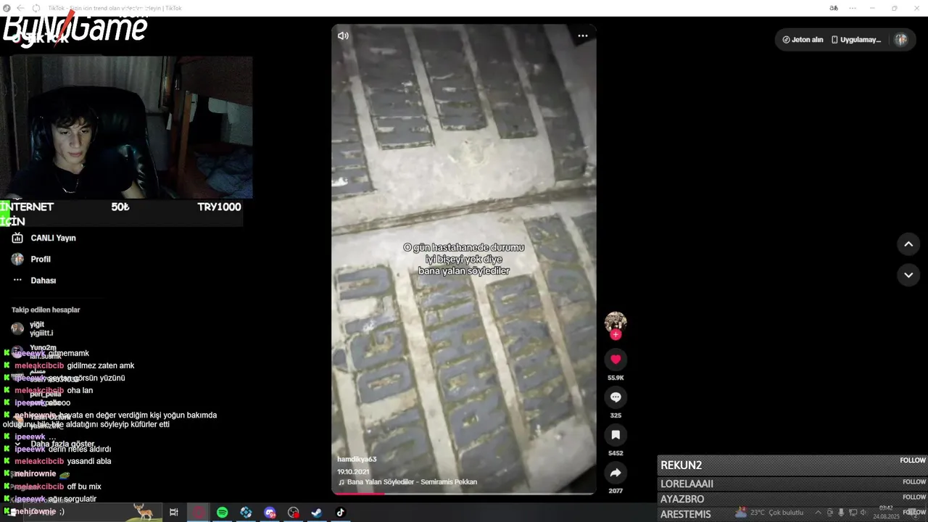928x522 pixels.
Task: Open the volume tray icon
Action: (863, 513)
